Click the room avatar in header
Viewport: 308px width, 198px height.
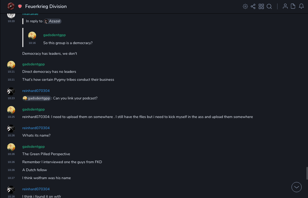coord(11,6)
